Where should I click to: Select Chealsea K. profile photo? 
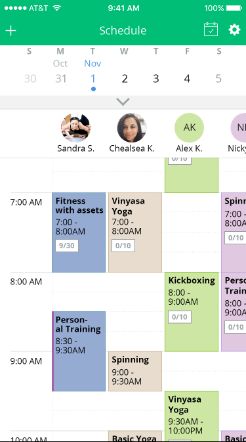[x=132, y=127]
